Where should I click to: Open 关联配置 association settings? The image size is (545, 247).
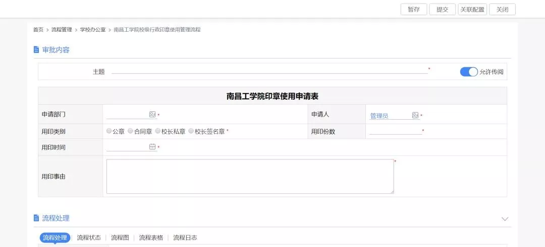472,10
